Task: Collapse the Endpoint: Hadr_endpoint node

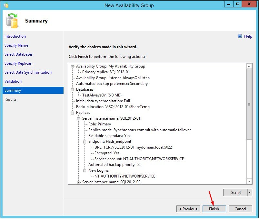Action: 85,141
